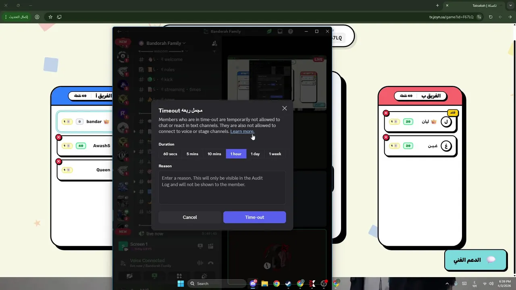Select the غين player card
Screen dimensions: 516x290
[x=420, y=146]
